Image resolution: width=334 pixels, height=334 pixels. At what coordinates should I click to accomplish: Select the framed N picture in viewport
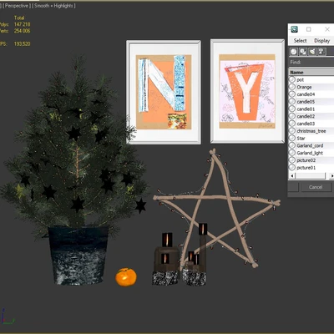tap(164, 92)
